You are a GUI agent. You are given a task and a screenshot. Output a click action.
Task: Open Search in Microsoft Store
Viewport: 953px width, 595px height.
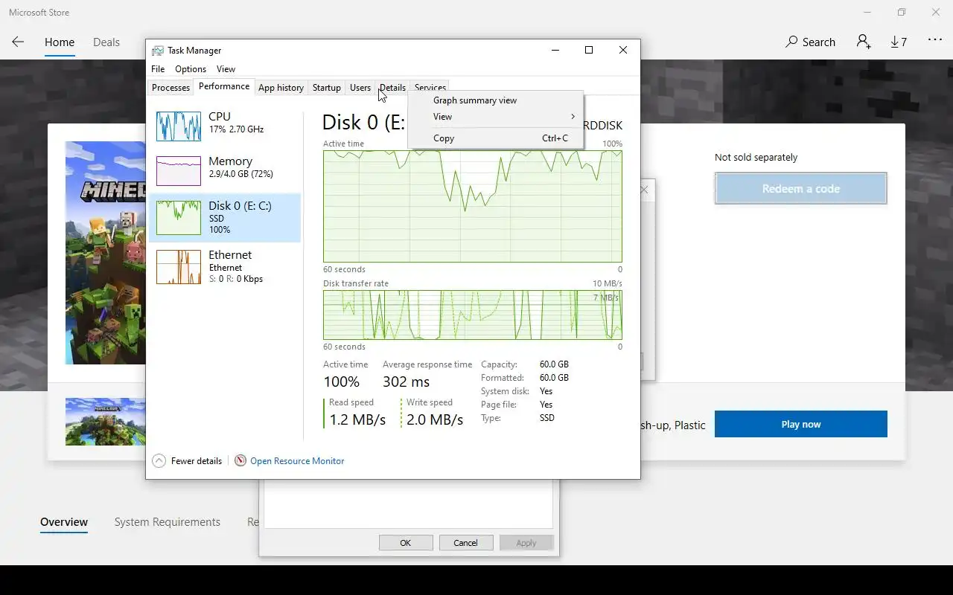tap(810, 42)
